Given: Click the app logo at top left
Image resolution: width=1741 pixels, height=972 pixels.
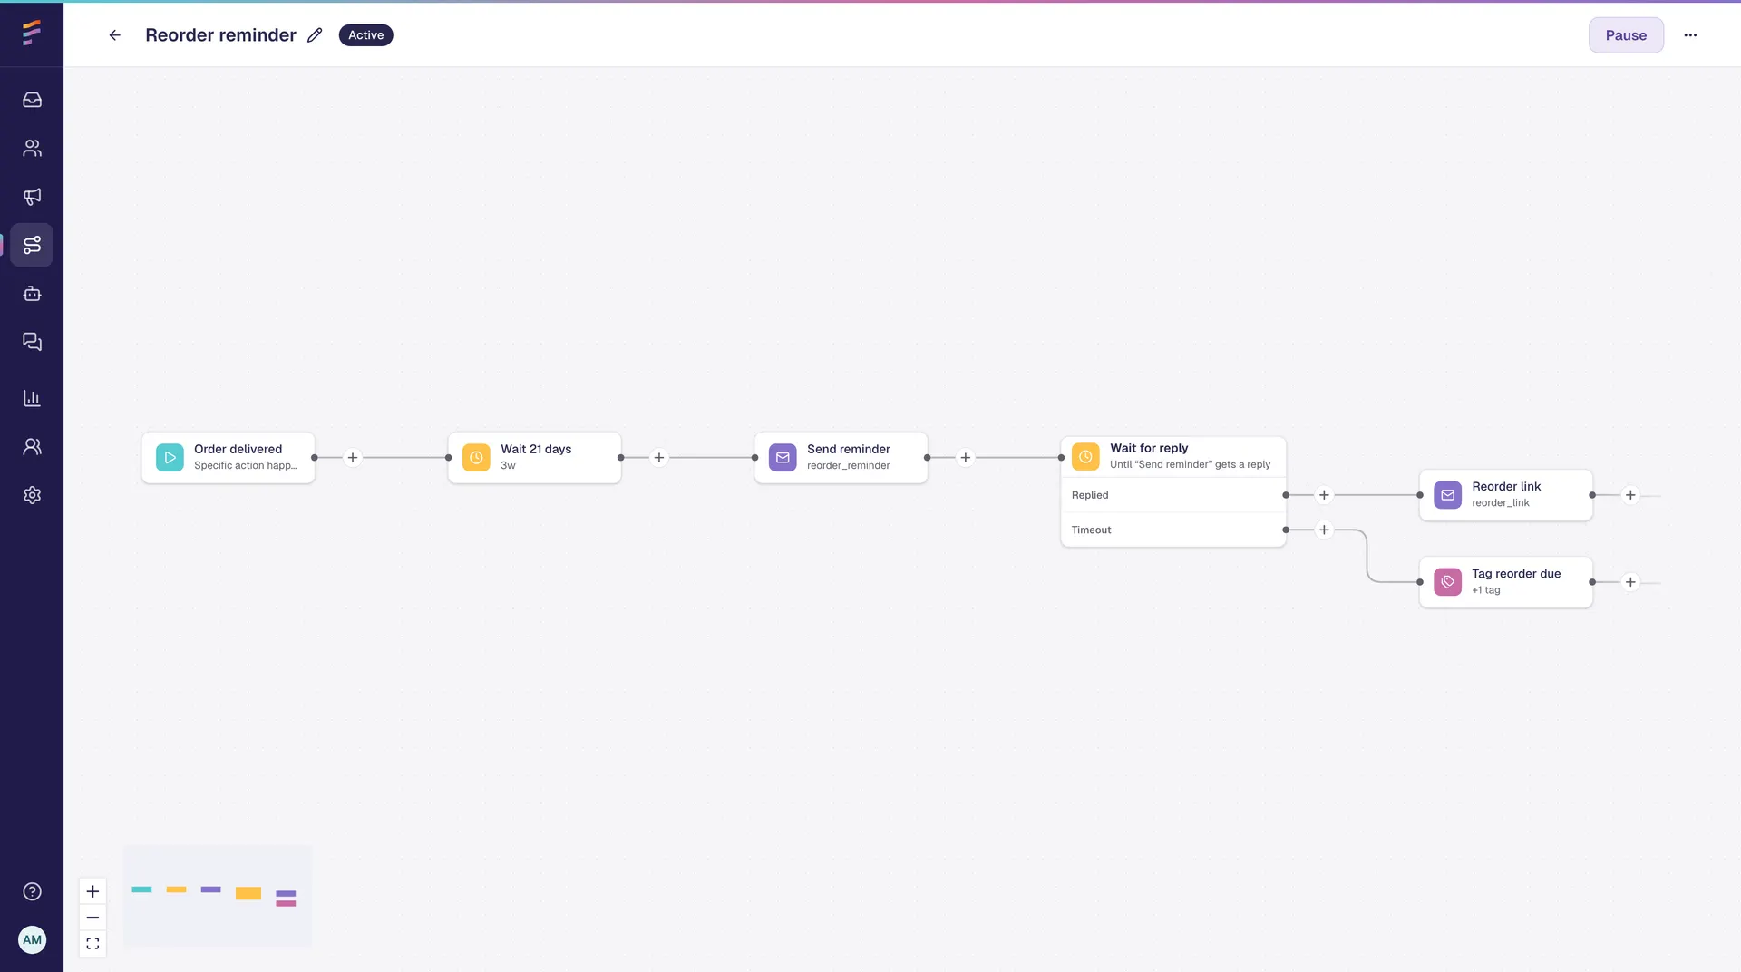Looking at the screenshot, I should point(32,33).
